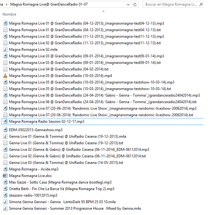212x215 pixels.
Task: Click the sort arrow above the Nombre column
Action: click(104, 11)
